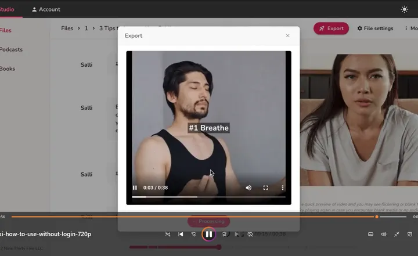The height and width of the screenshot is (256, 418).
Task: Open File settings
Action: (x=375, y=28)
